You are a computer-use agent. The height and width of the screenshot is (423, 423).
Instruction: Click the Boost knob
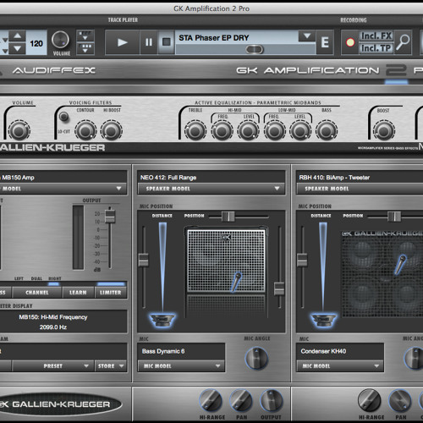pos(384,131)
